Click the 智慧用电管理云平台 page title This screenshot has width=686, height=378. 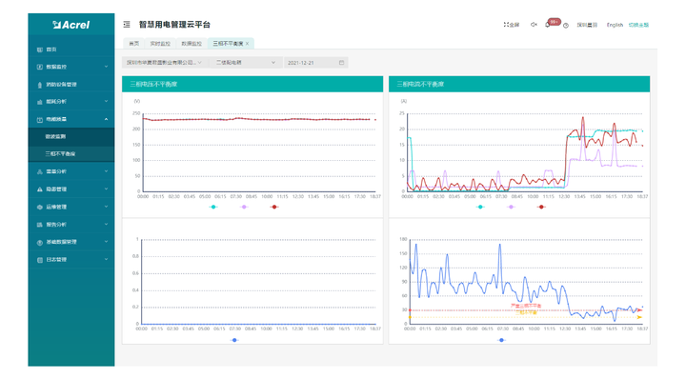point(174,25)
